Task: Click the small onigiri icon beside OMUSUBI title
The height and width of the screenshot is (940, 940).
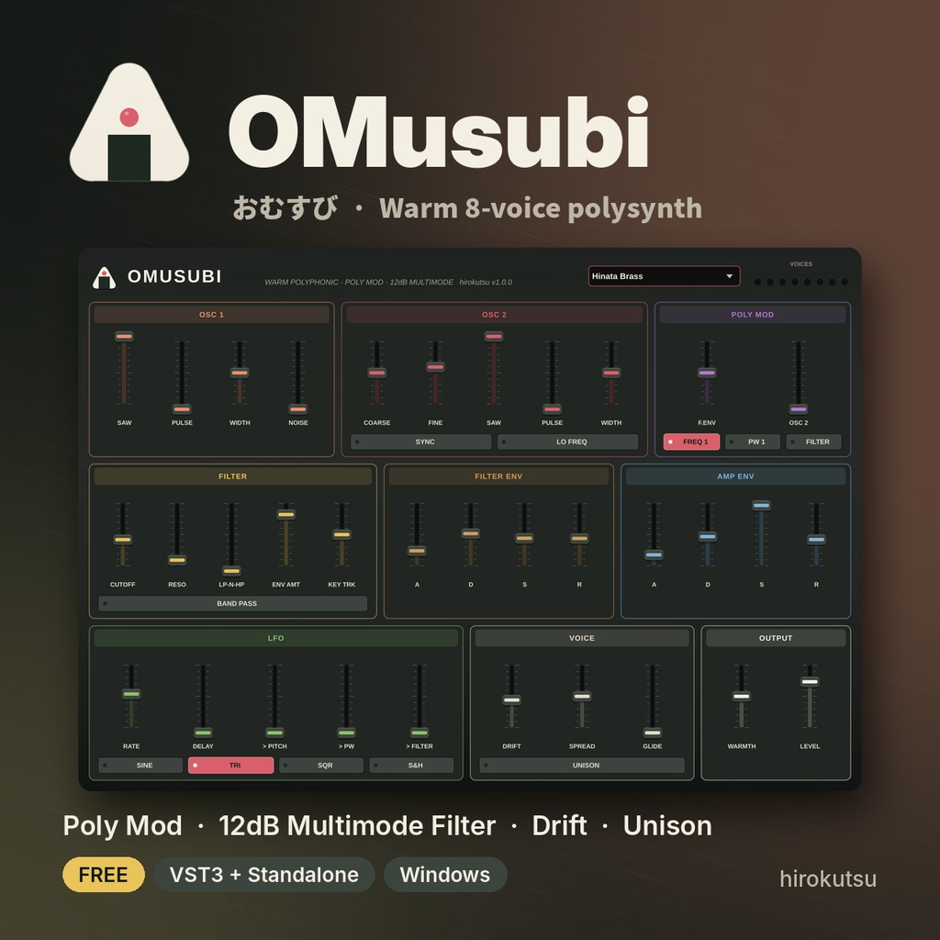Action: point(104,277)
